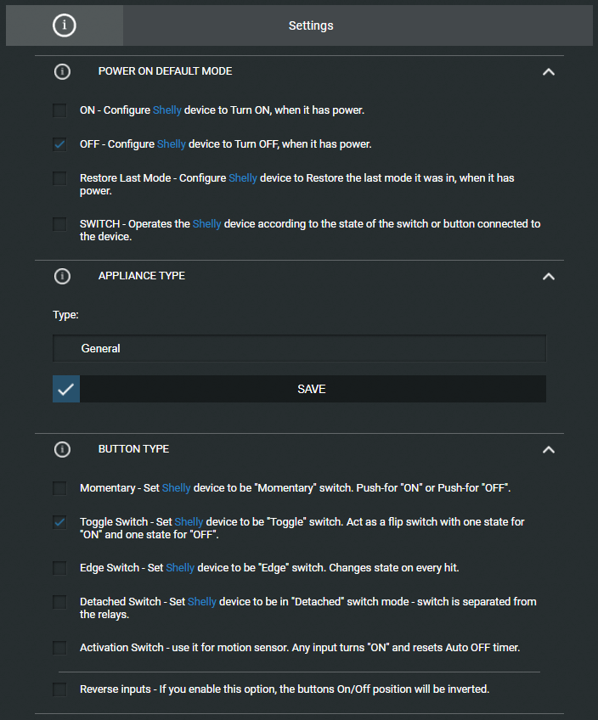Enable the Reverse inputs option
Image resolution: width=598 pixels, height=720 pixels.
(59, 689)
